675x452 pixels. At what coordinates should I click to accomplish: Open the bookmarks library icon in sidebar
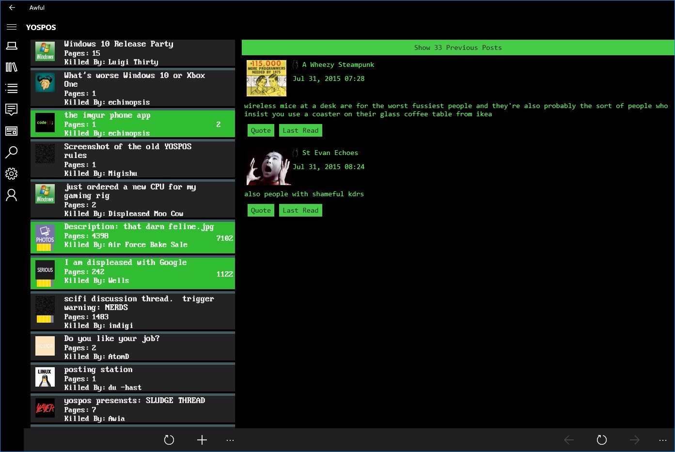coord(12,67)
